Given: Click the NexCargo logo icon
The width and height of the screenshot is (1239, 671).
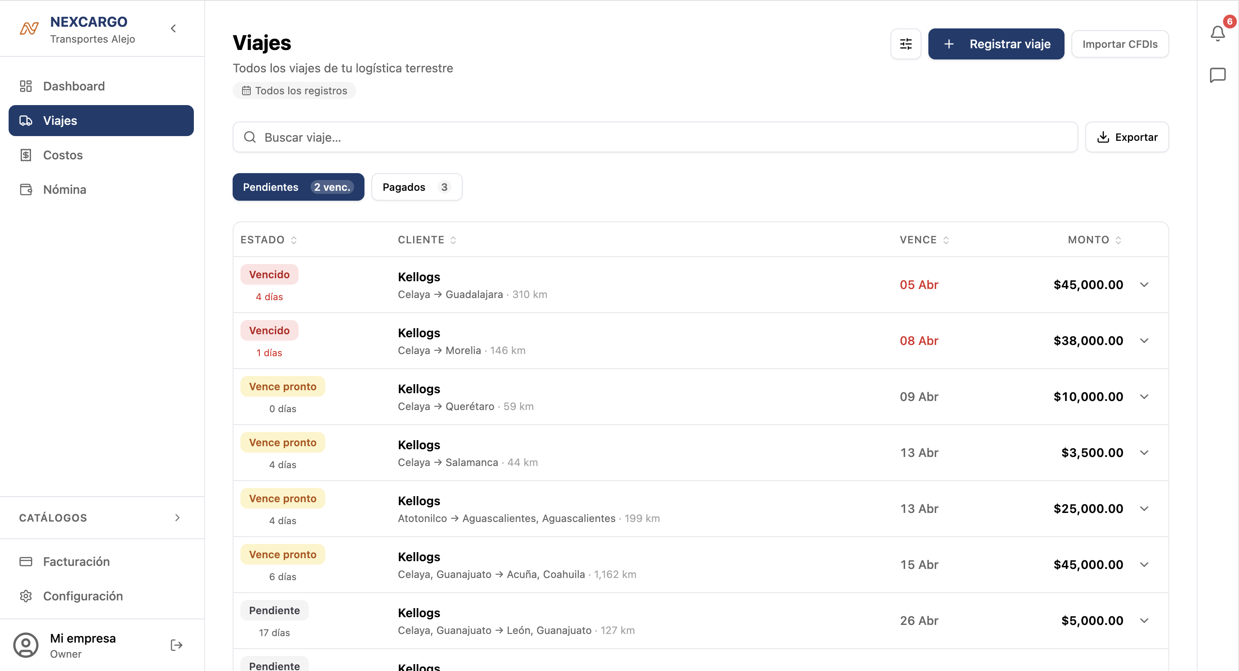Looking at the screenshot, I should click(x=29, y=29).
